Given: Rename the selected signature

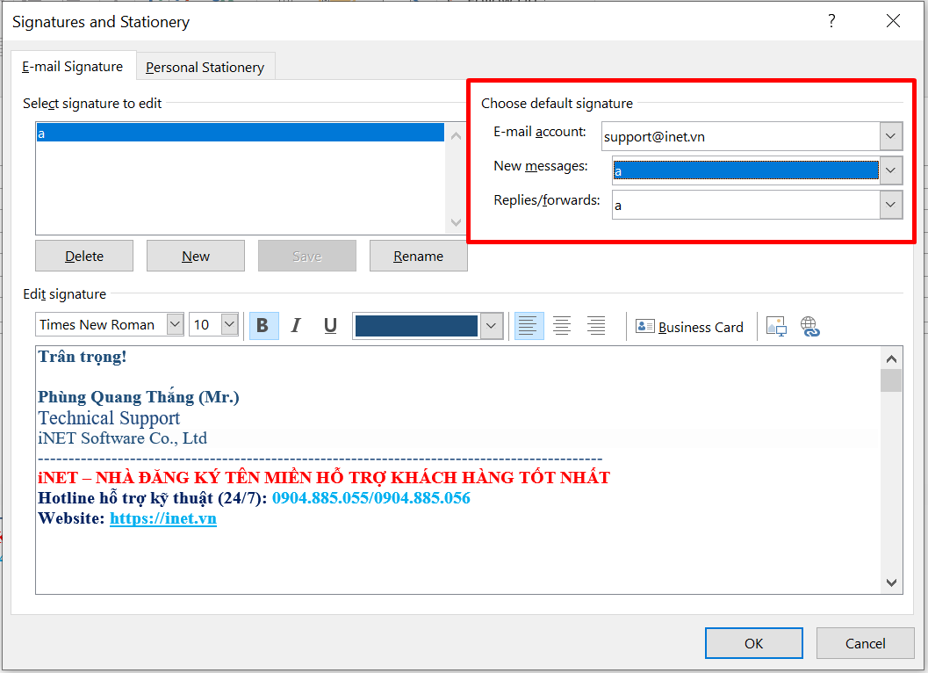Looking at the screenshot, I should (419, 256).
